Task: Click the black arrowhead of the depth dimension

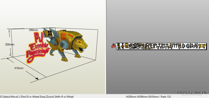Action: pyautogui.click(x=37, y=79)
